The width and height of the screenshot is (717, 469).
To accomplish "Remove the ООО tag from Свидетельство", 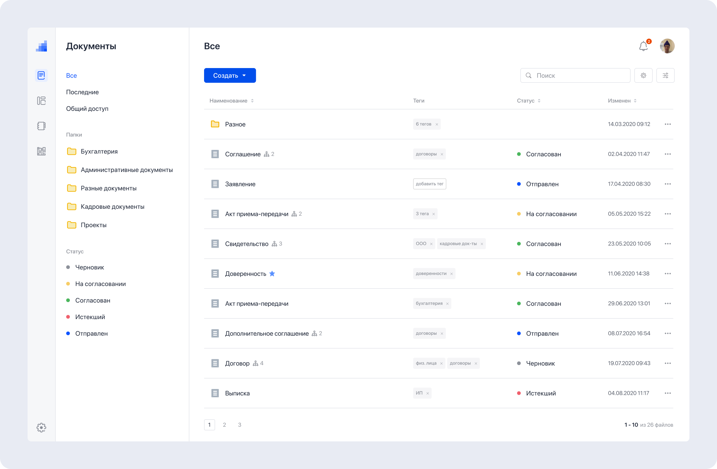I will click(x=431, y=244).
